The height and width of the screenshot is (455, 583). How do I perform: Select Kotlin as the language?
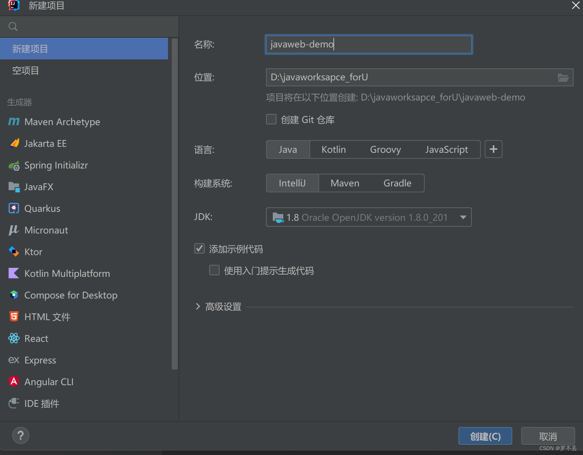333,149
